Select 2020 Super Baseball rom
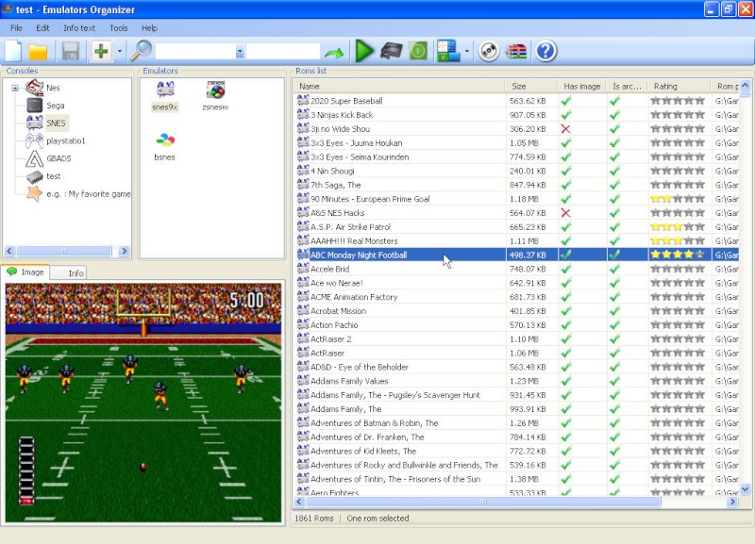 [x=346, y=101]
